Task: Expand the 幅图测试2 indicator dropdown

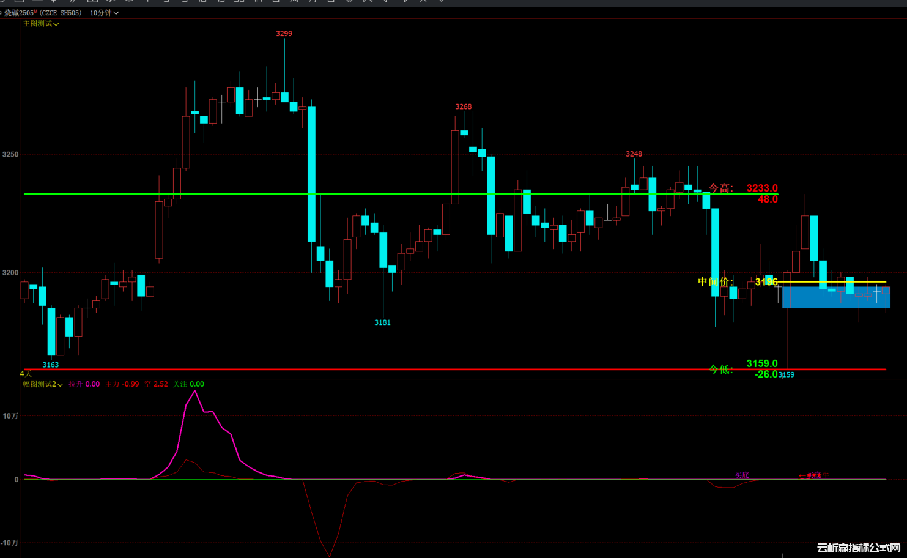Action: 43,384
